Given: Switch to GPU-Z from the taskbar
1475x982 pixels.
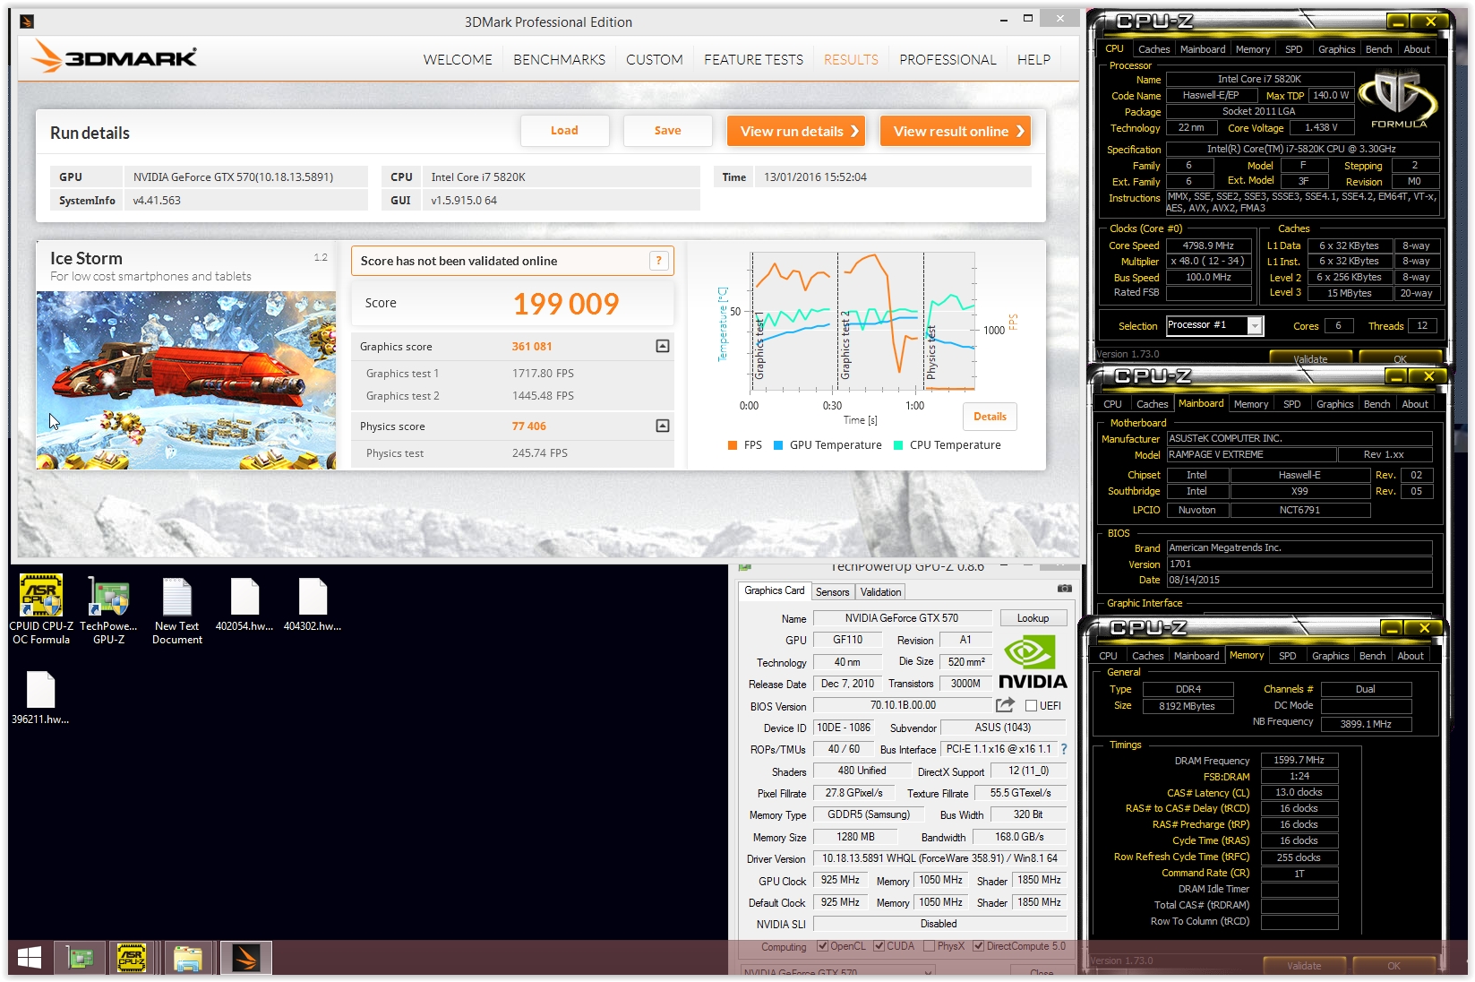Looking at the screenshot, I should (x=81, y=959).
